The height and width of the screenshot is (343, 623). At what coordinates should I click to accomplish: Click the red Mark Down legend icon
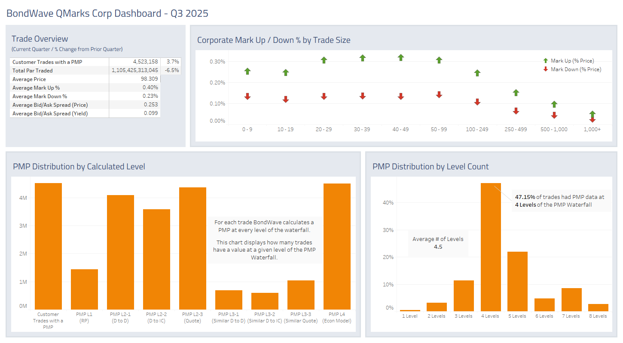[x=546, y=69]
